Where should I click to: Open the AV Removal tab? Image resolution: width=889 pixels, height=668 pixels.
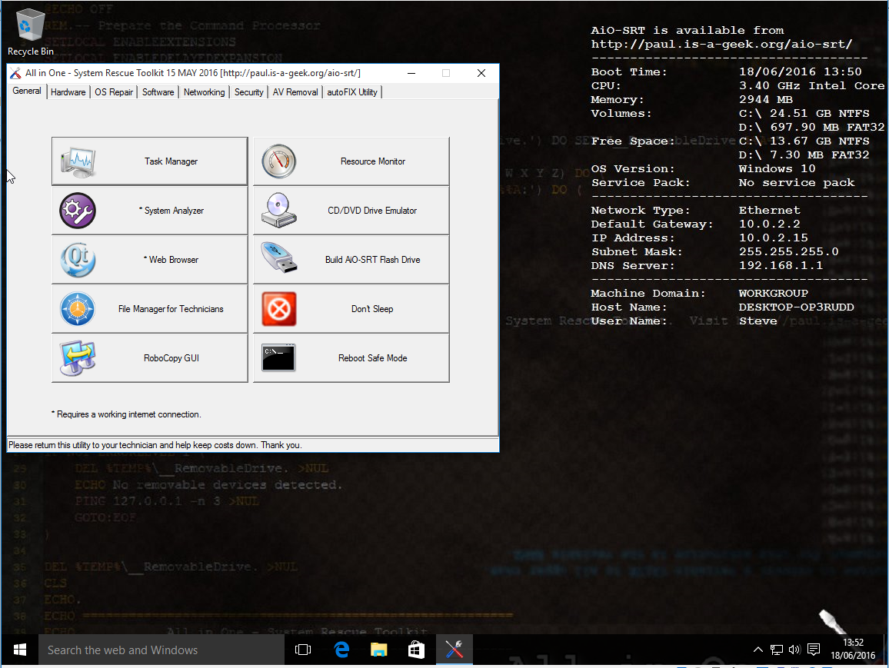(x=295, y=91)
